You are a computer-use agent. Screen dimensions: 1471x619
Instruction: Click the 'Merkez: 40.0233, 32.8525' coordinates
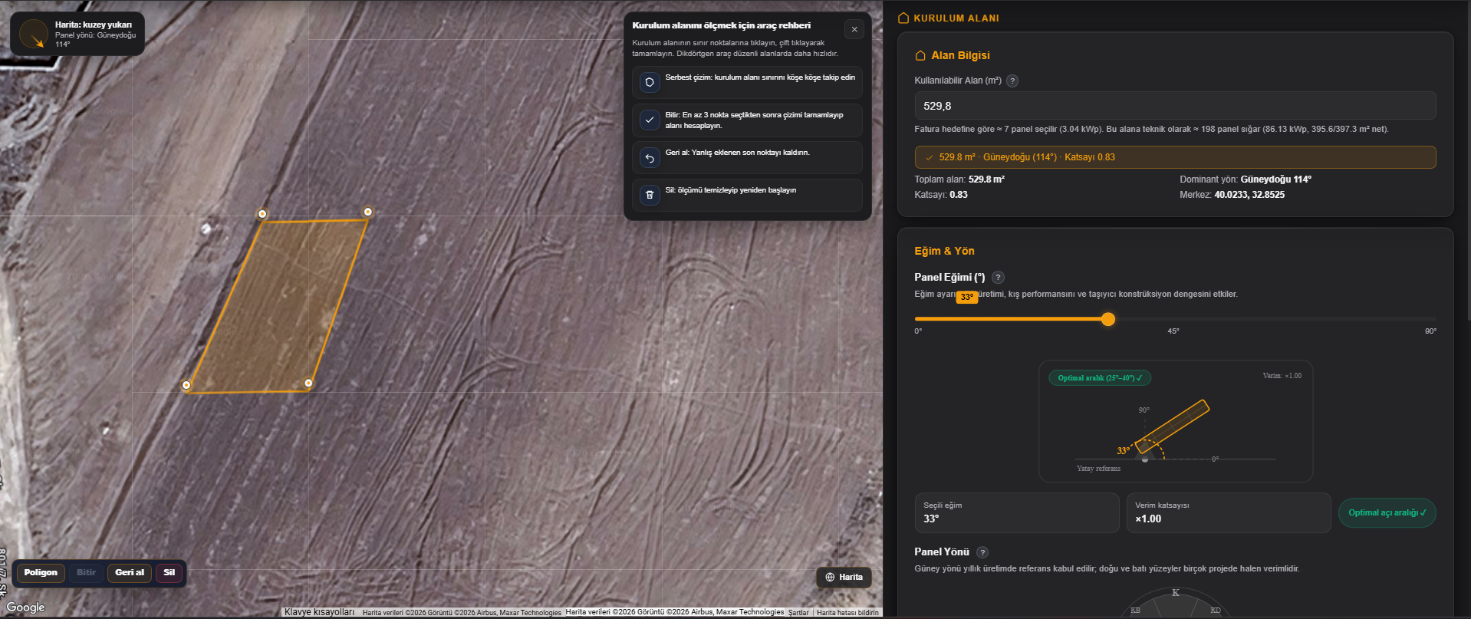click(1232, 195)
